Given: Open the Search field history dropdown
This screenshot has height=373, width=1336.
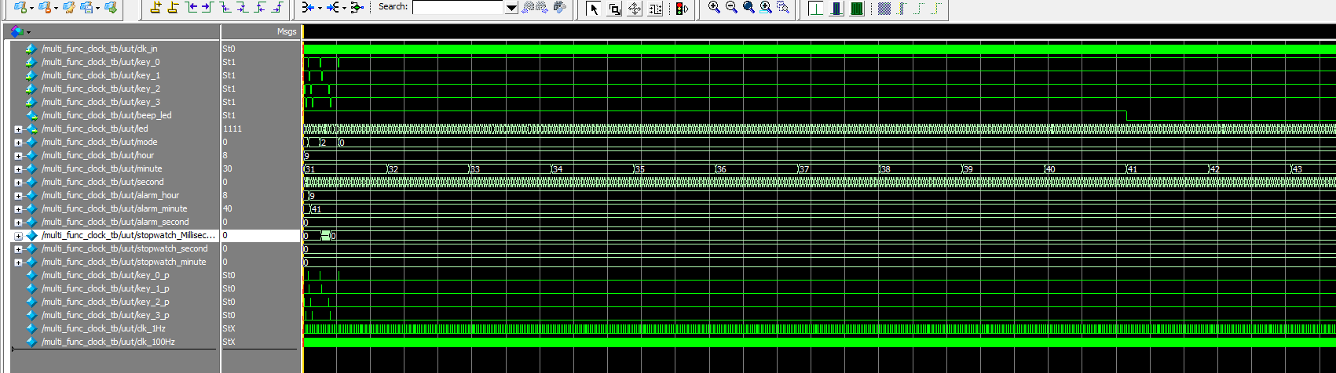Looking at the screenshot, I should point(511,7).
